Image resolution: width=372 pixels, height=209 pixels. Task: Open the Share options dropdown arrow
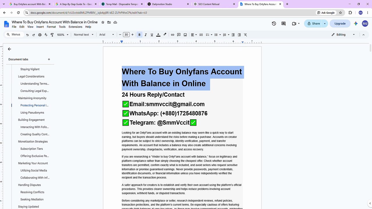325,24
